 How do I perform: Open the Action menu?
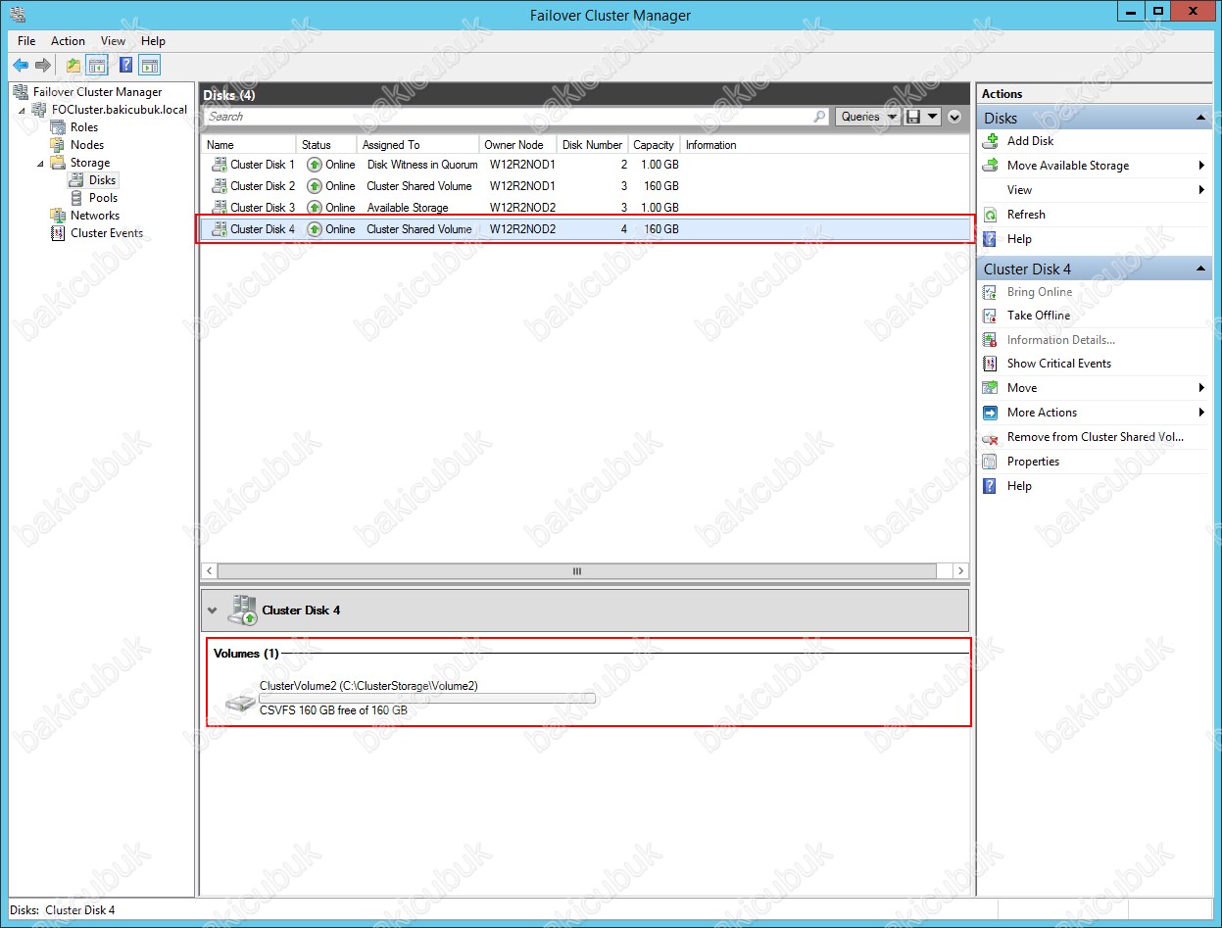pos(68,41)
